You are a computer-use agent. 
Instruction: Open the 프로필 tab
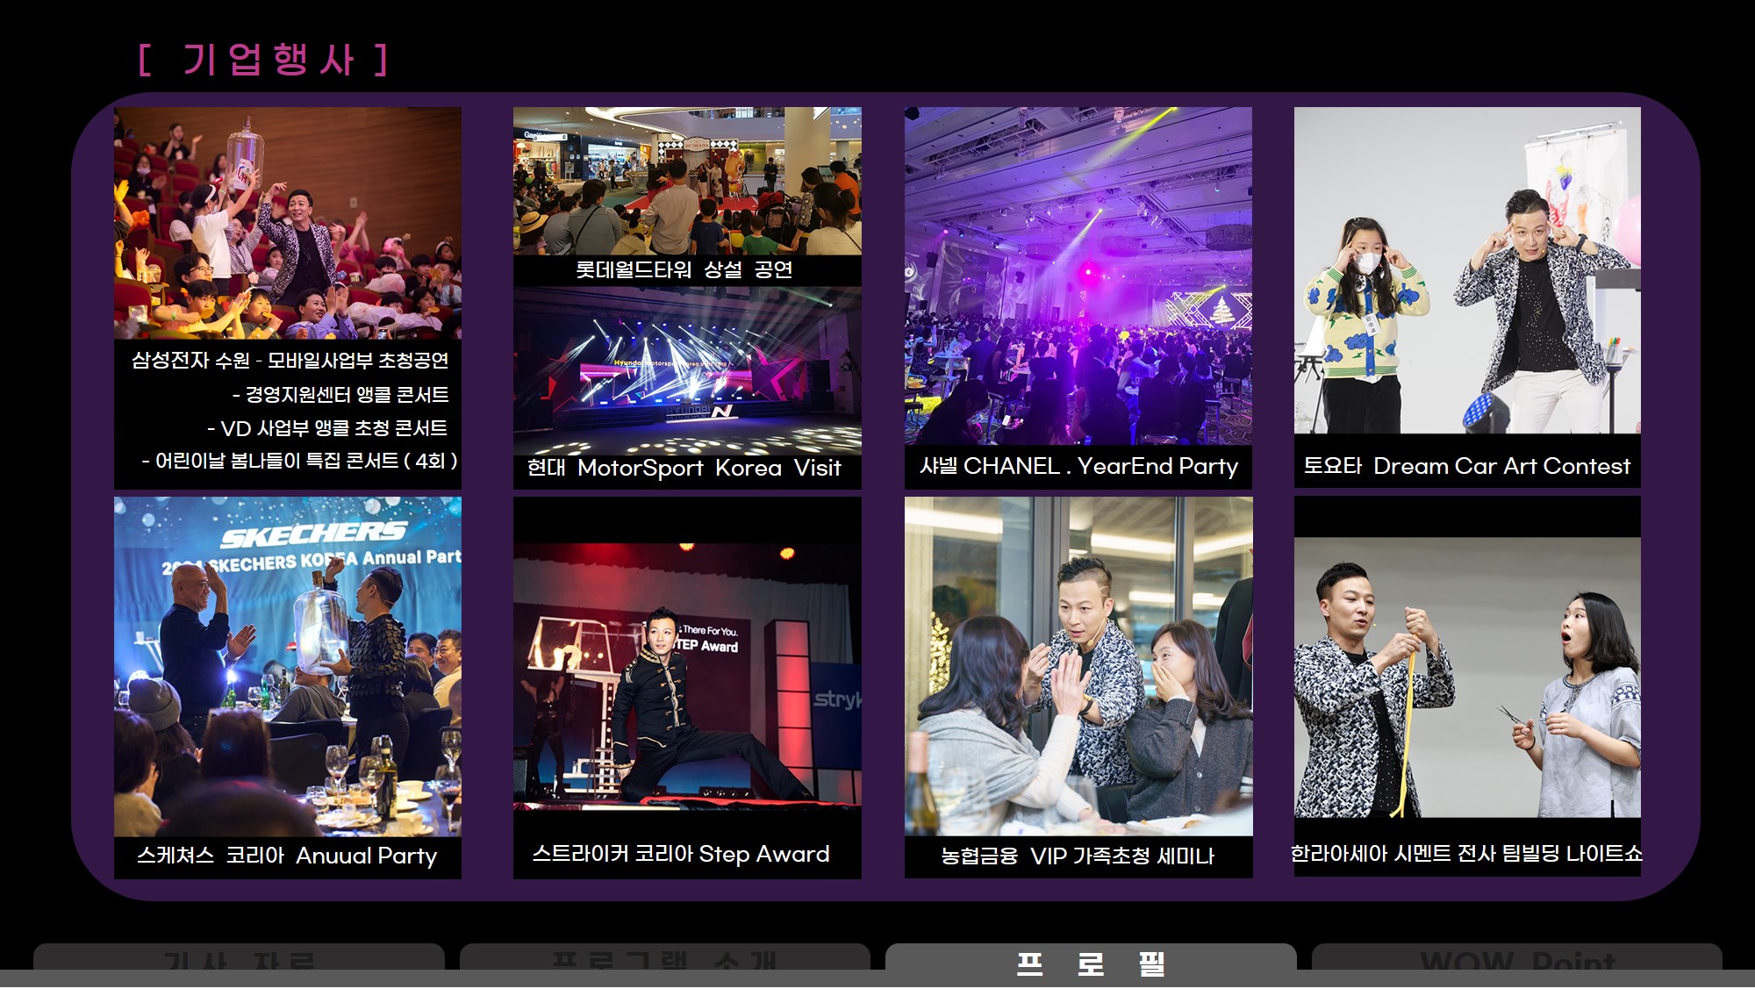point(1090,962)
